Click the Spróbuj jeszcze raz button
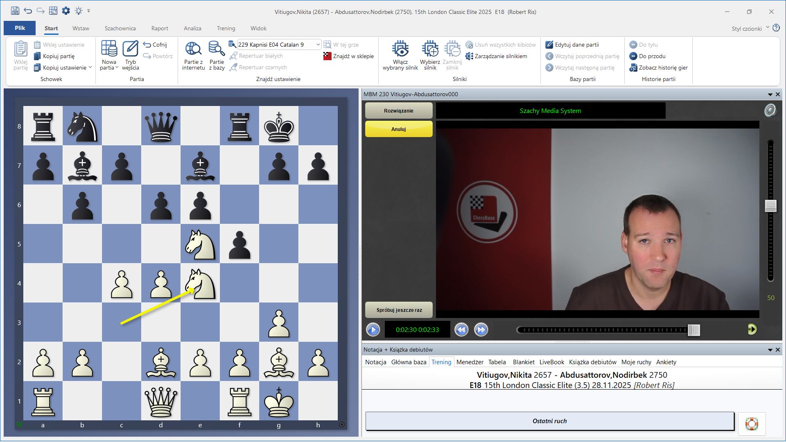 [399, 310]
